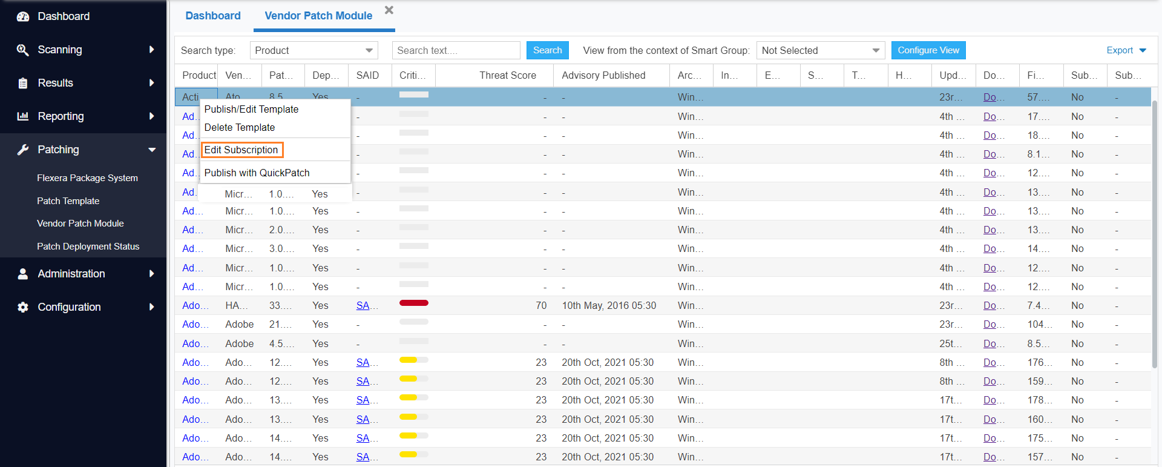The image size is (1162, 467).
Task: Open the Search type Product dropdown
Action: tap(314, 50)
